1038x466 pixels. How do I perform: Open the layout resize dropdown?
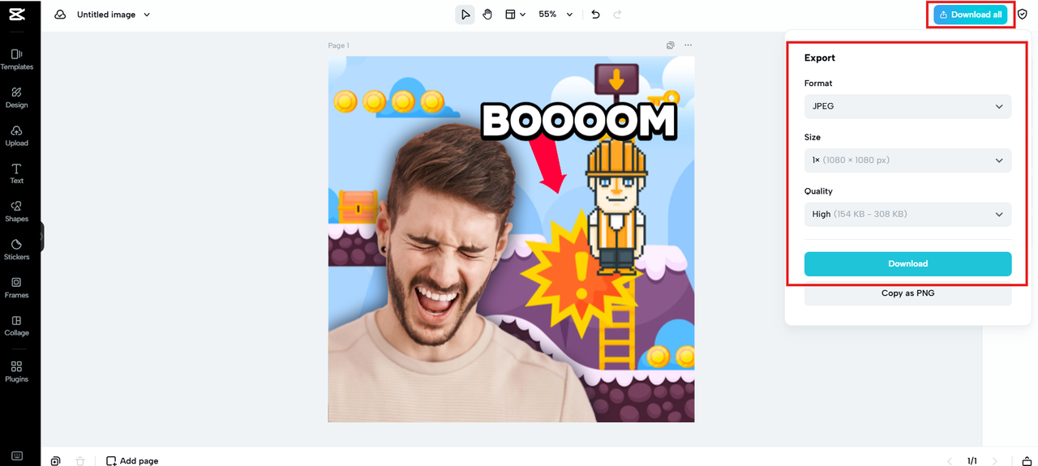pyautogui.click(x=515, y=15)
